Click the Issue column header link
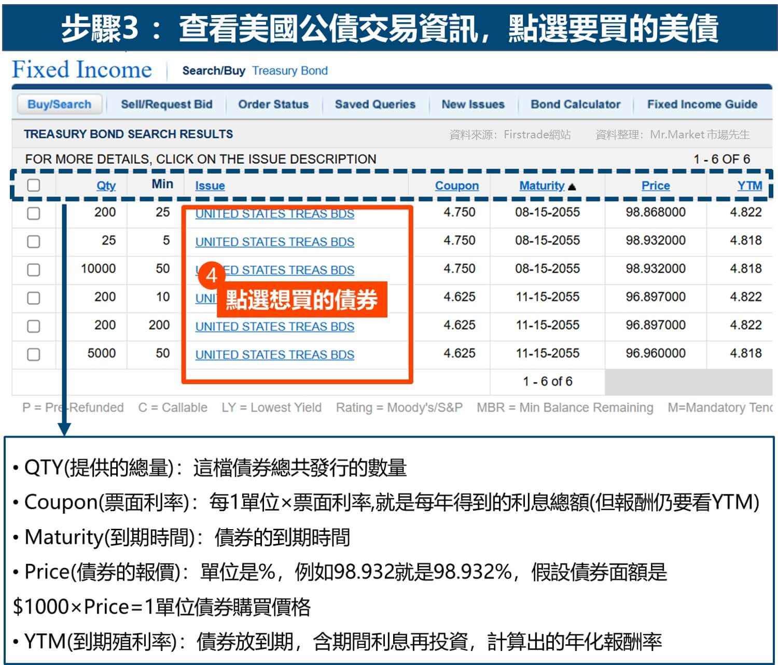This screenshot has height=665, width=778. pos(210,186)
